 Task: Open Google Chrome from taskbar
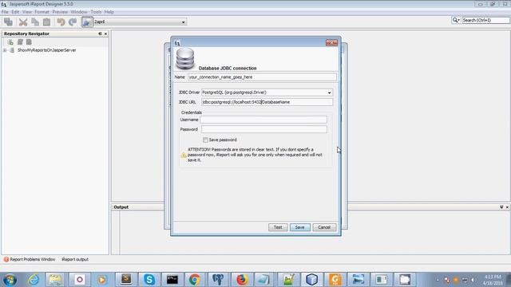coord(195,280)
